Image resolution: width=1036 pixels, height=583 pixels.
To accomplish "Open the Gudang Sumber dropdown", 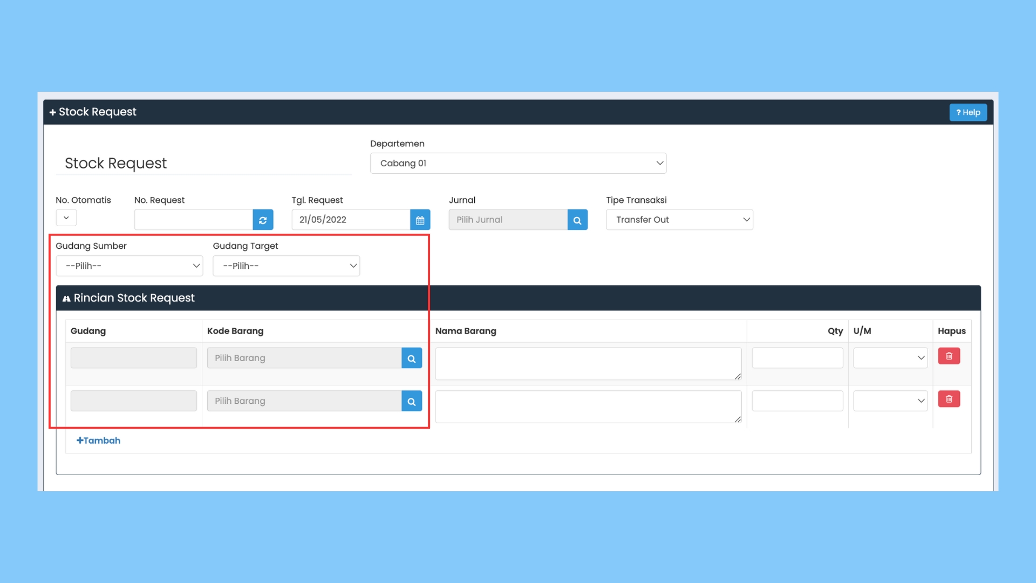I will click(x=129, y=266).
